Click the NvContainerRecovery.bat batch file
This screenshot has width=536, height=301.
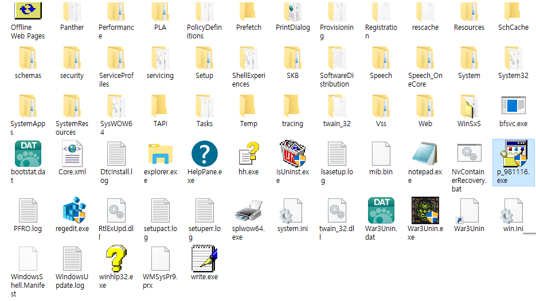(x=469, y=154)
